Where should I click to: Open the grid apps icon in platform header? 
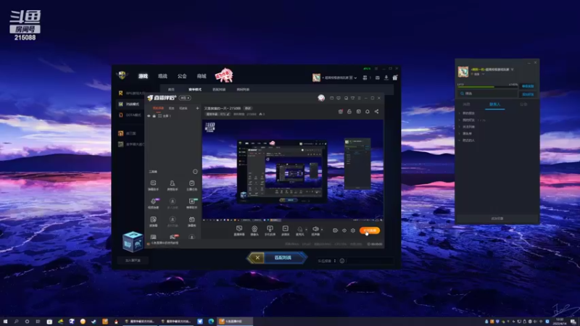click(365, 78)
